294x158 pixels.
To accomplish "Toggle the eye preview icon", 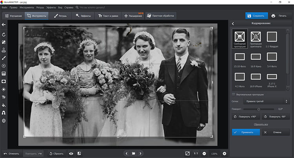I will [x=71, y=153].
